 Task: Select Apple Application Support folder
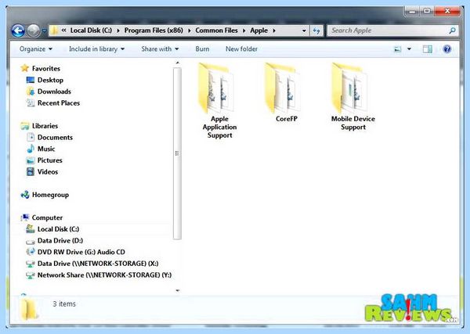219,101
